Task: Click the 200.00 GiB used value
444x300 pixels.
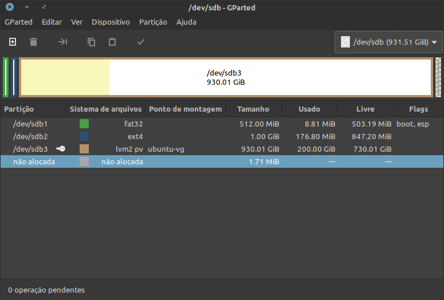Action: (316, 149)
